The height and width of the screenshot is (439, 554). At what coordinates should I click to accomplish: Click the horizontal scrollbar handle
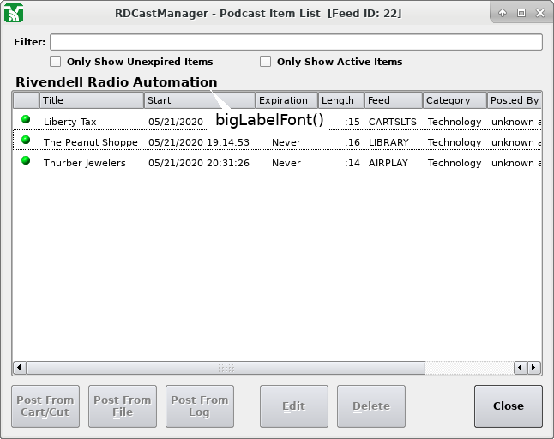pos(226,368)
